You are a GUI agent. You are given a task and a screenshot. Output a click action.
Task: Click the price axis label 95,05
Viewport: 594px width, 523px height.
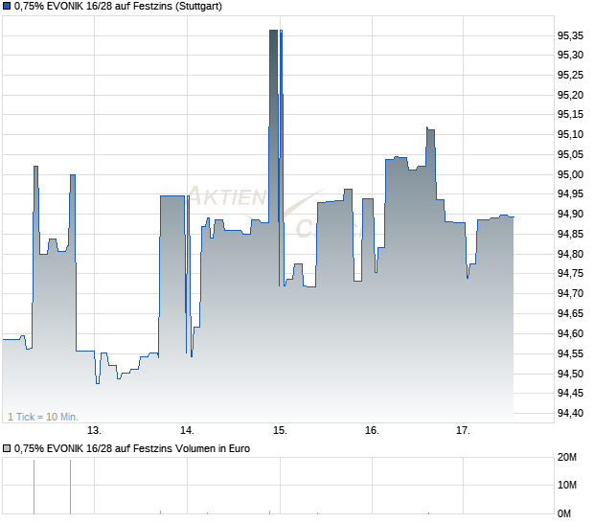pyautogui.click(x=570, y=154)
